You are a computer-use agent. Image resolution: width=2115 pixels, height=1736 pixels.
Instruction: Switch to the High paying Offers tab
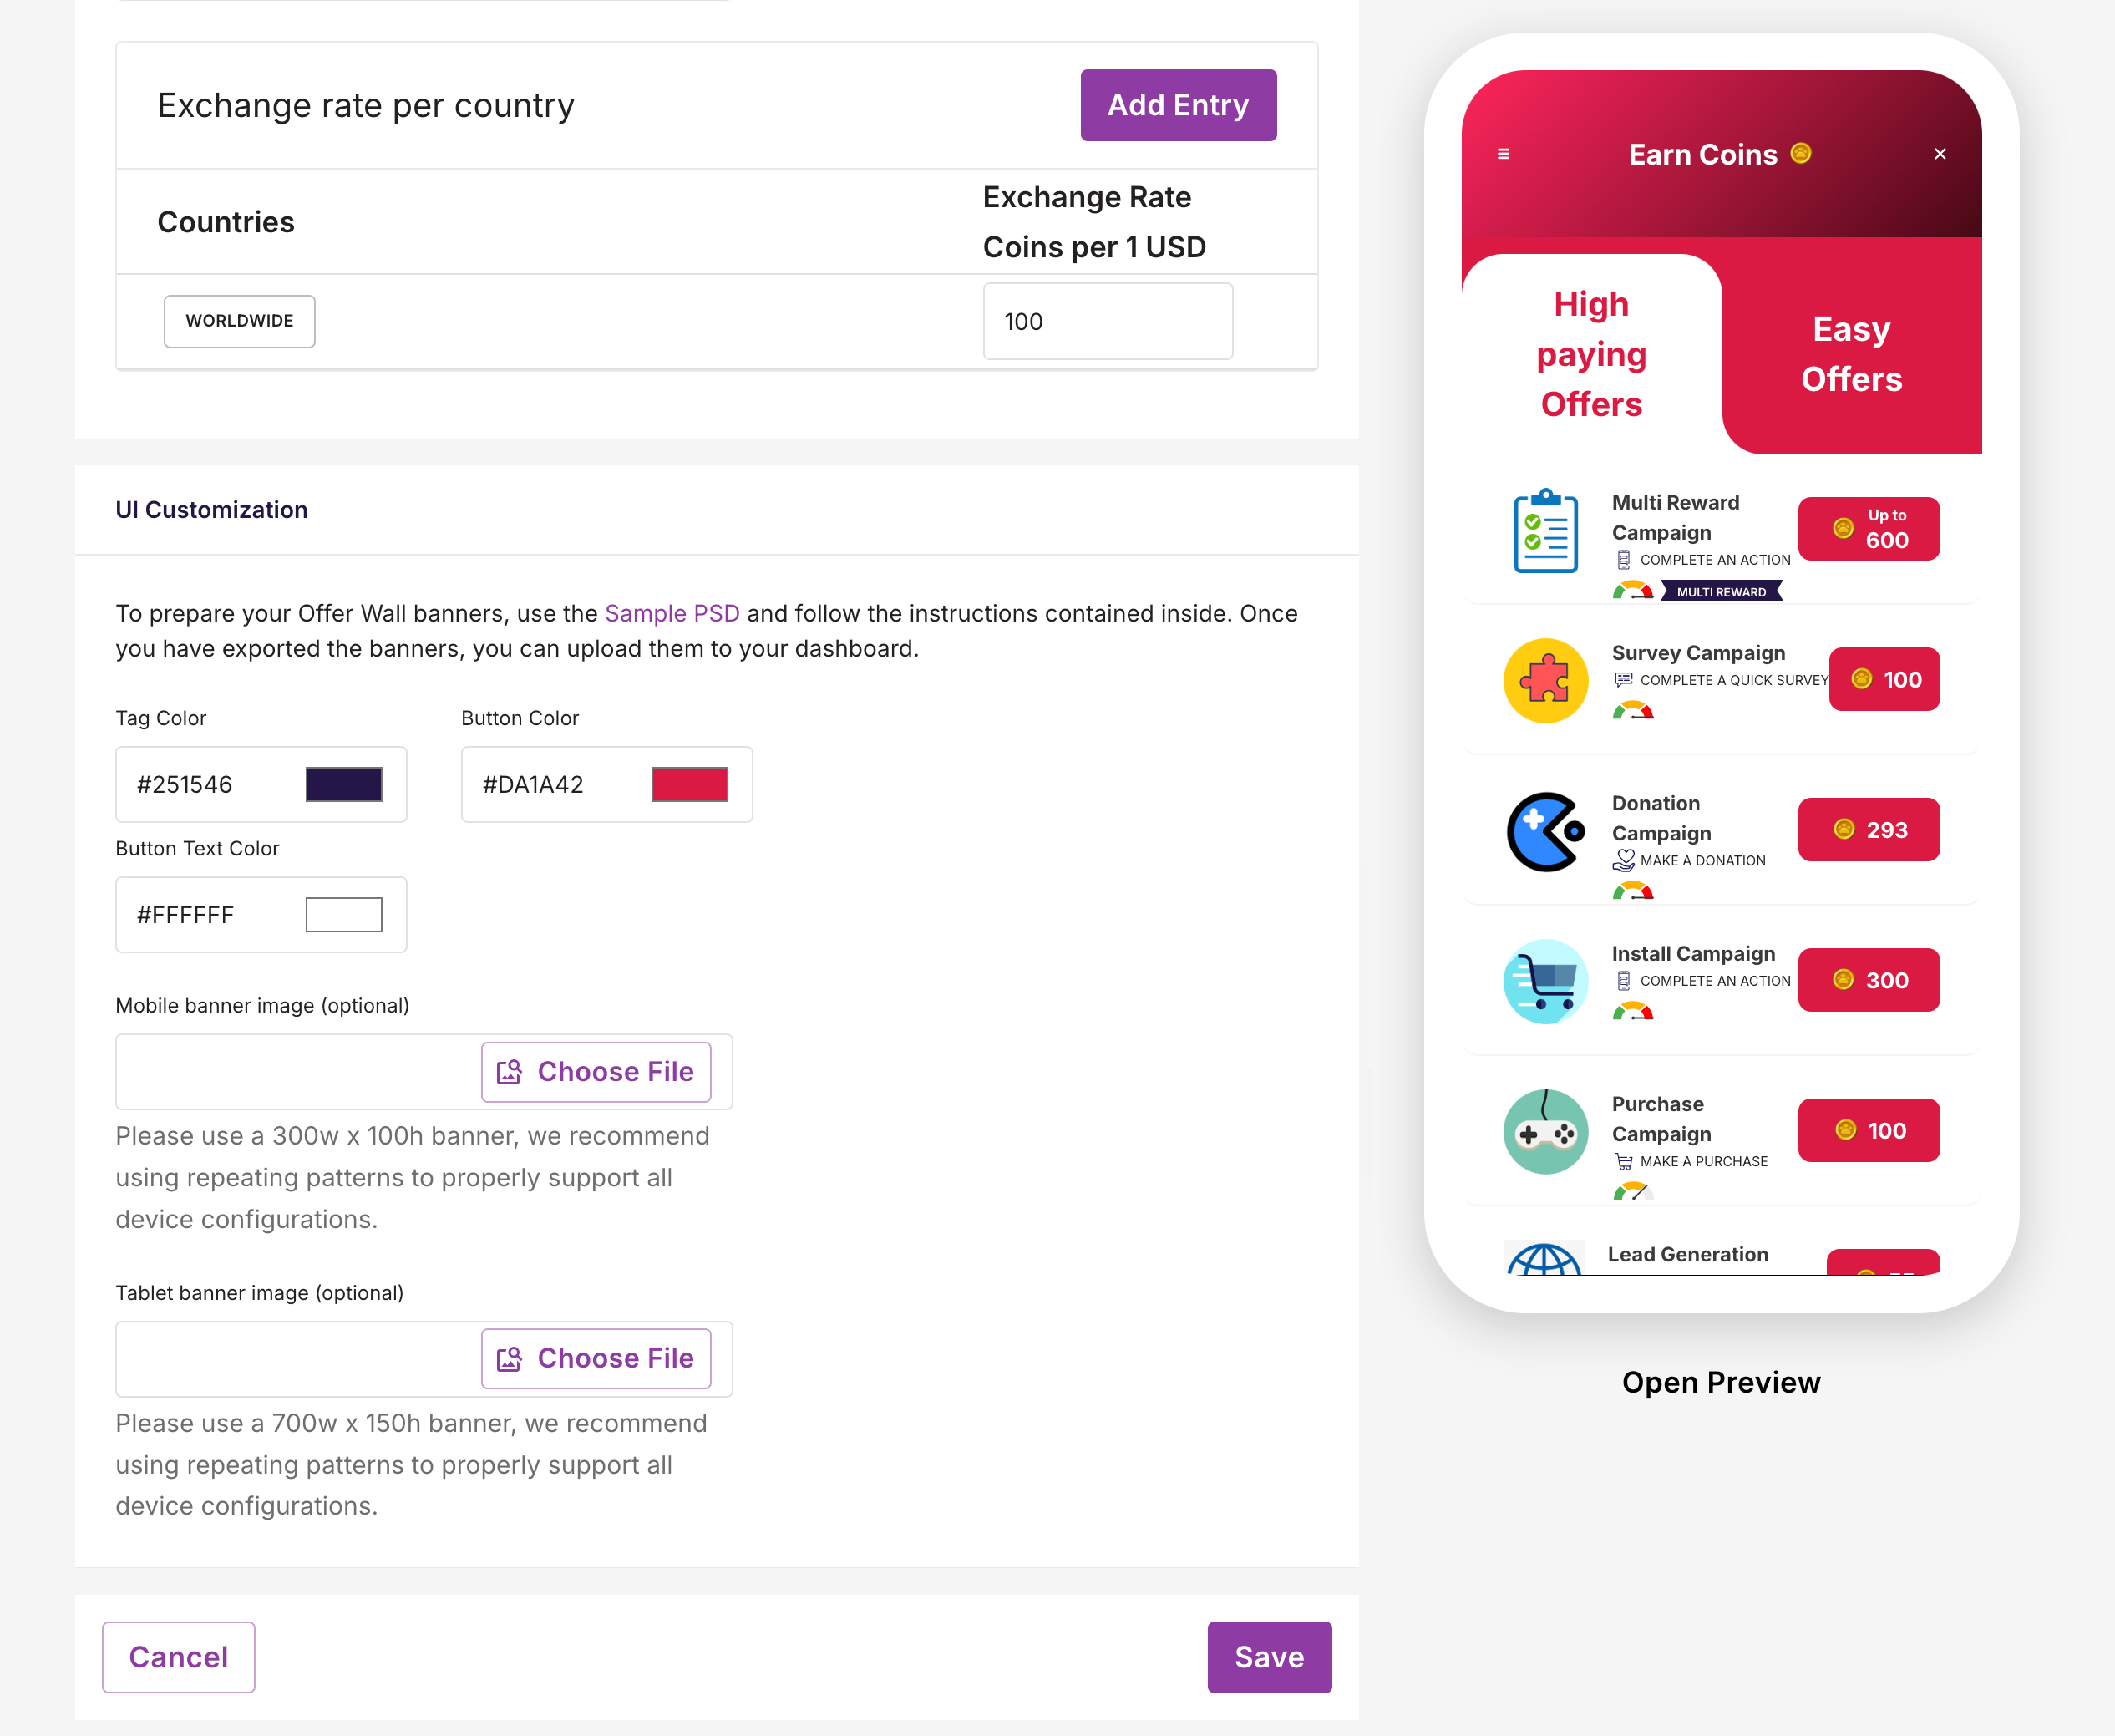pos(1591,354)
